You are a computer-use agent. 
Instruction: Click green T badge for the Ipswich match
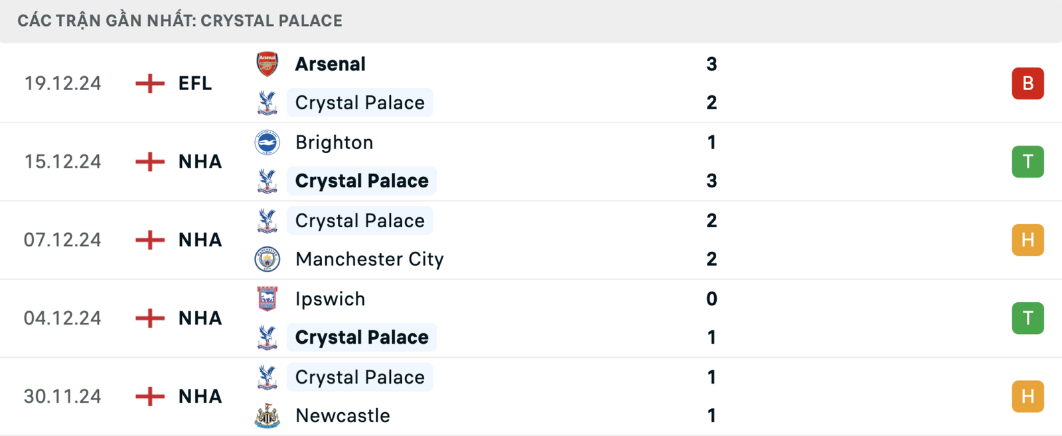1027,318
